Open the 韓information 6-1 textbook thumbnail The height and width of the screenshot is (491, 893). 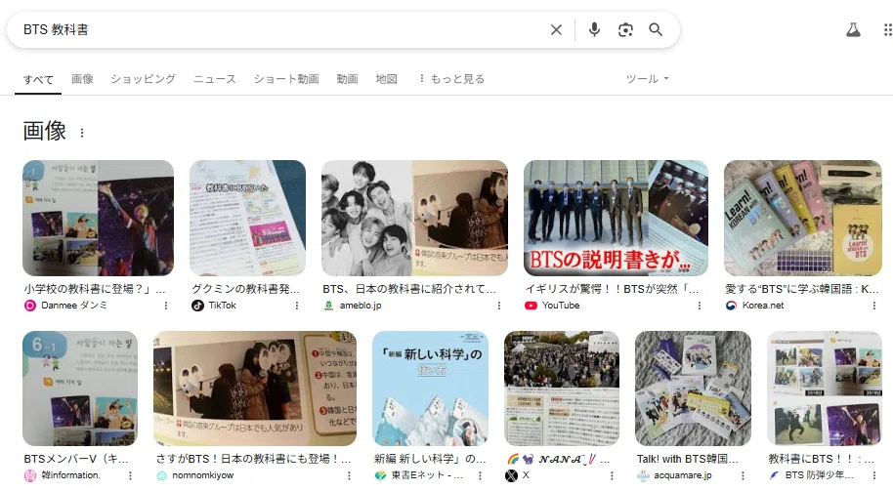(x=80, y=389)
